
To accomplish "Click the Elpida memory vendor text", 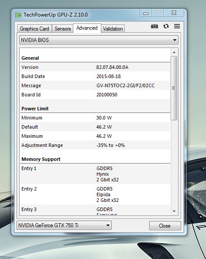I will 103,194.
